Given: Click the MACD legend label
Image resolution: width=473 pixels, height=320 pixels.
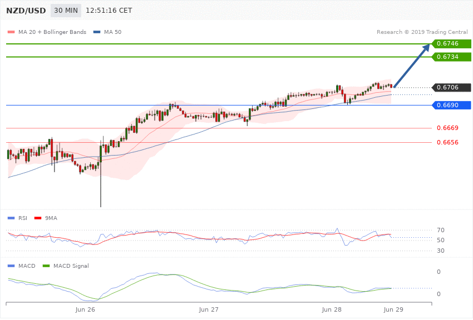Looking at the screenshot, I should pos(27,266).
